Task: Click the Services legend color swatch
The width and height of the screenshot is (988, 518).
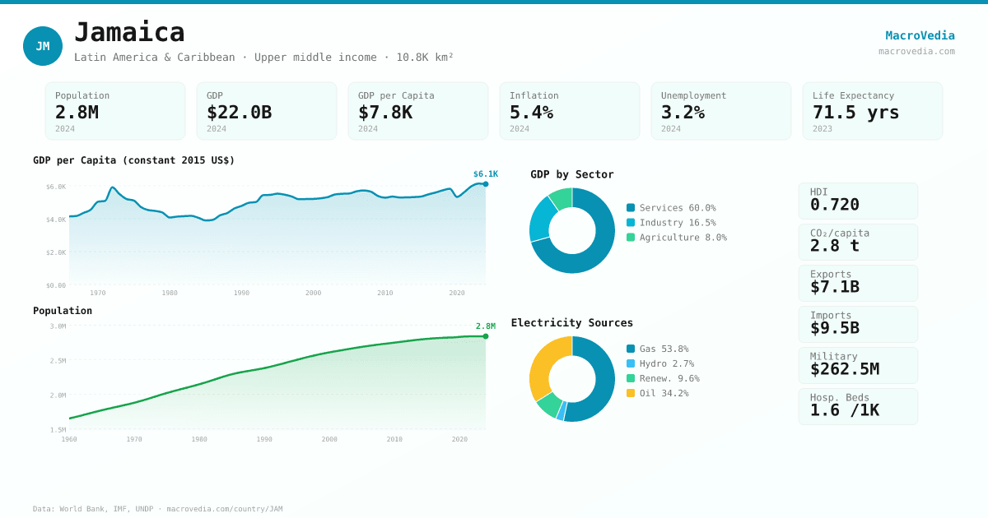Action: (631, 208)
